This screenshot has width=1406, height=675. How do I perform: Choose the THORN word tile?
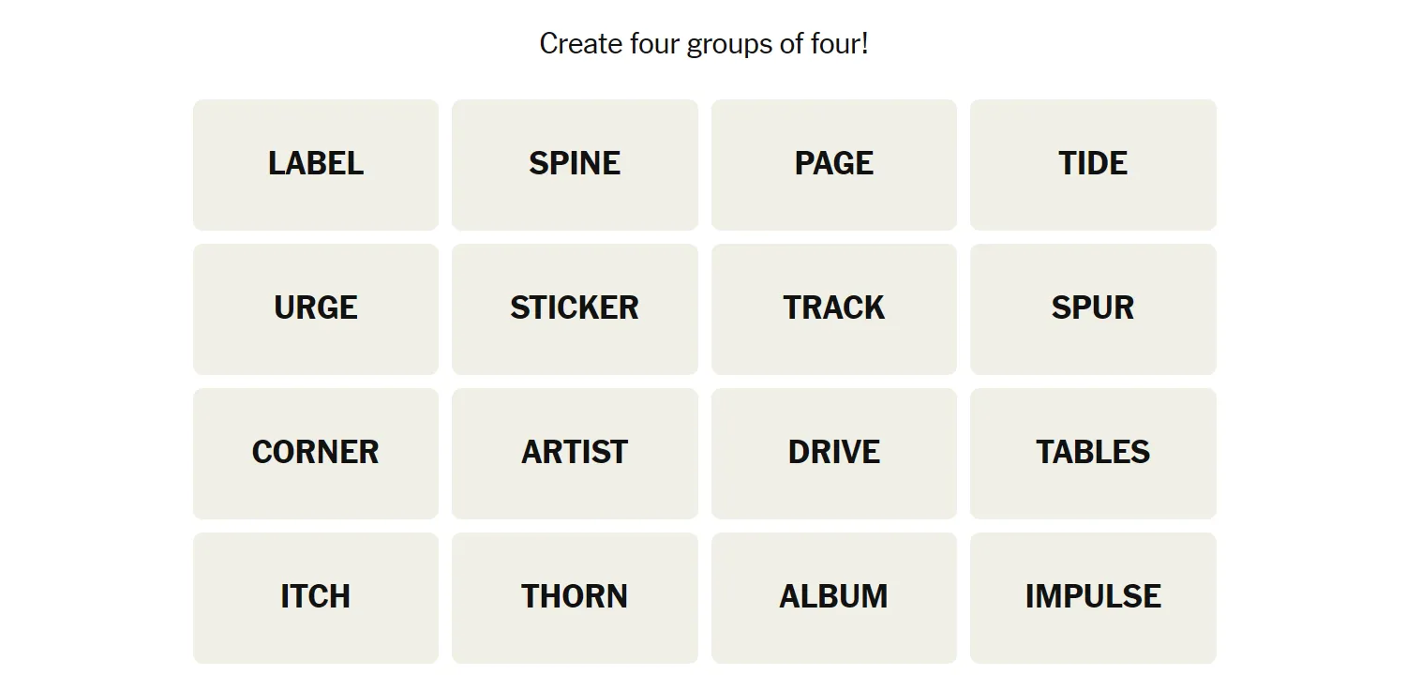tap(575, 597)
